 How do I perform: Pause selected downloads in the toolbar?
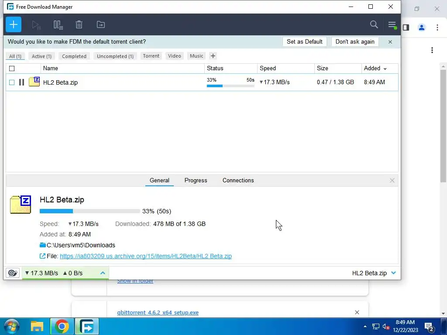[x=58, y=25]
